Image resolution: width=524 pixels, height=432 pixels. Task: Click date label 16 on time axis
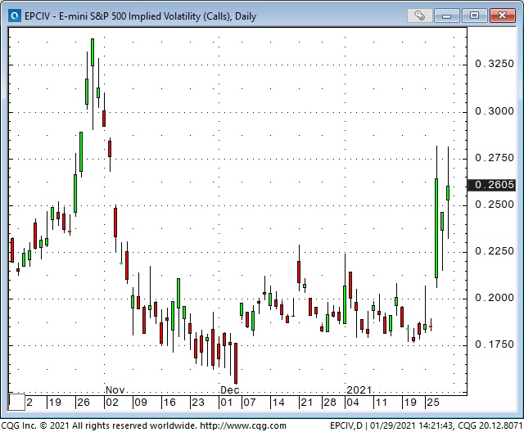[x=169, y=403]
